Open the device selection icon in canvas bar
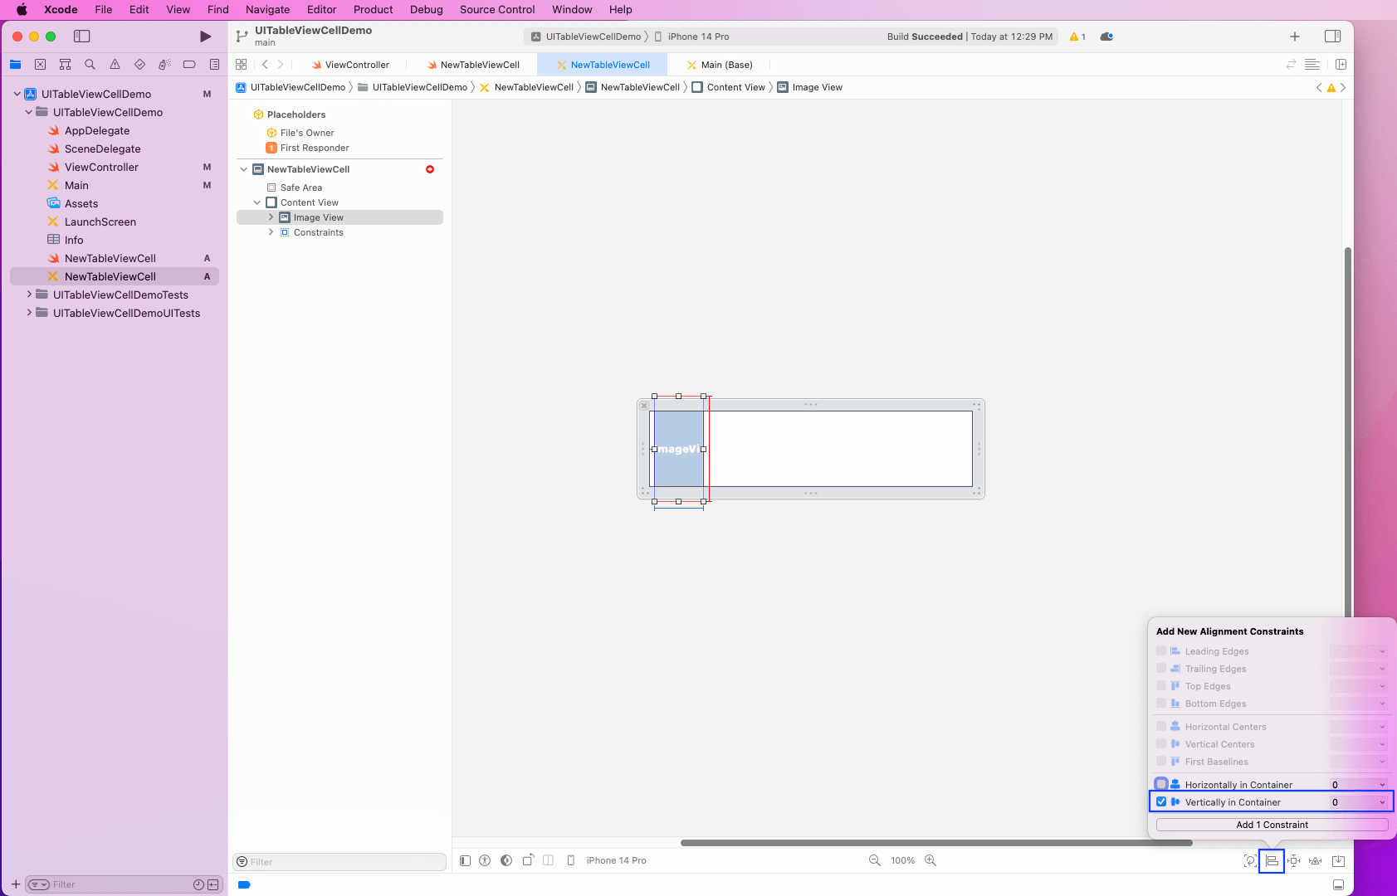Image resolution: width=1397 pixels, height=896 pixels. point(571,861)
